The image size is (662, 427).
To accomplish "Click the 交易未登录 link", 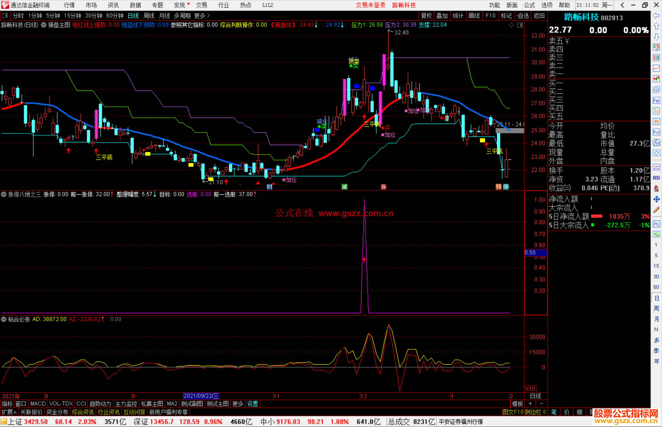I will (x=371, y=5).
